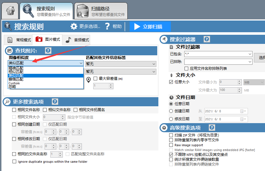The image size is (265, 171).
Task: Open the 已包含 file filter dropdown
Action: click(250, 54)
